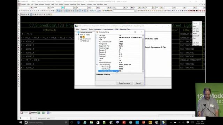223x125 pixels.
Task: Show hidden system tray icons chevron
Action: [171, 123]
